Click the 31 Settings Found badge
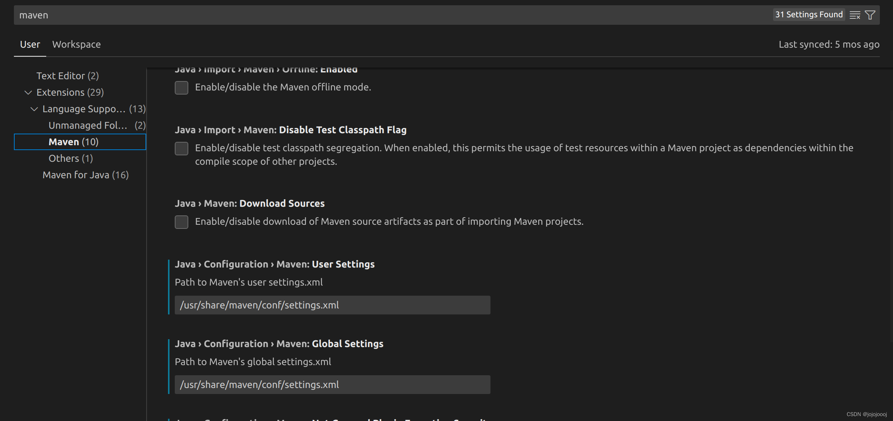The height and width of the screenshot is (421, 893). tap(809, 15)
